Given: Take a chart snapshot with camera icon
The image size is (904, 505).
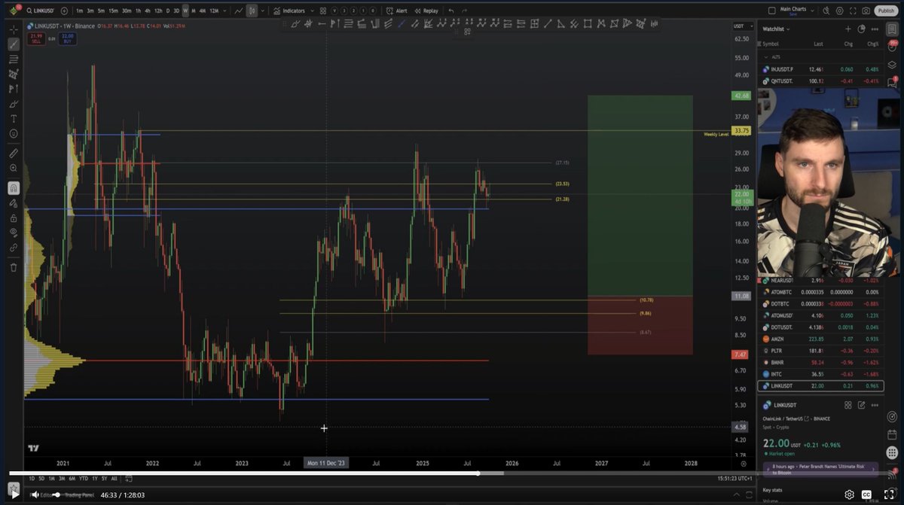Looking at the screenshot, I should 866,11.
